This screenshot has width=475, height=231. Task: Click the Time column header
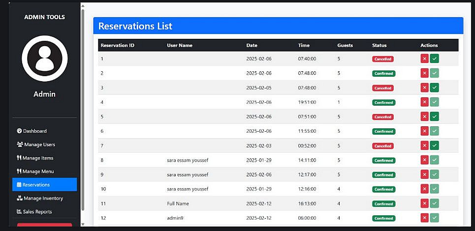pos(304,45)
